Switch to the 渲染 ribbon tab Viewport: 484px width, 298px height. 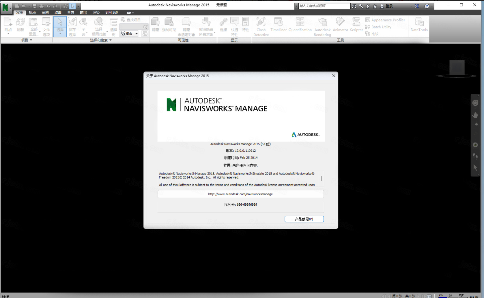96,12
